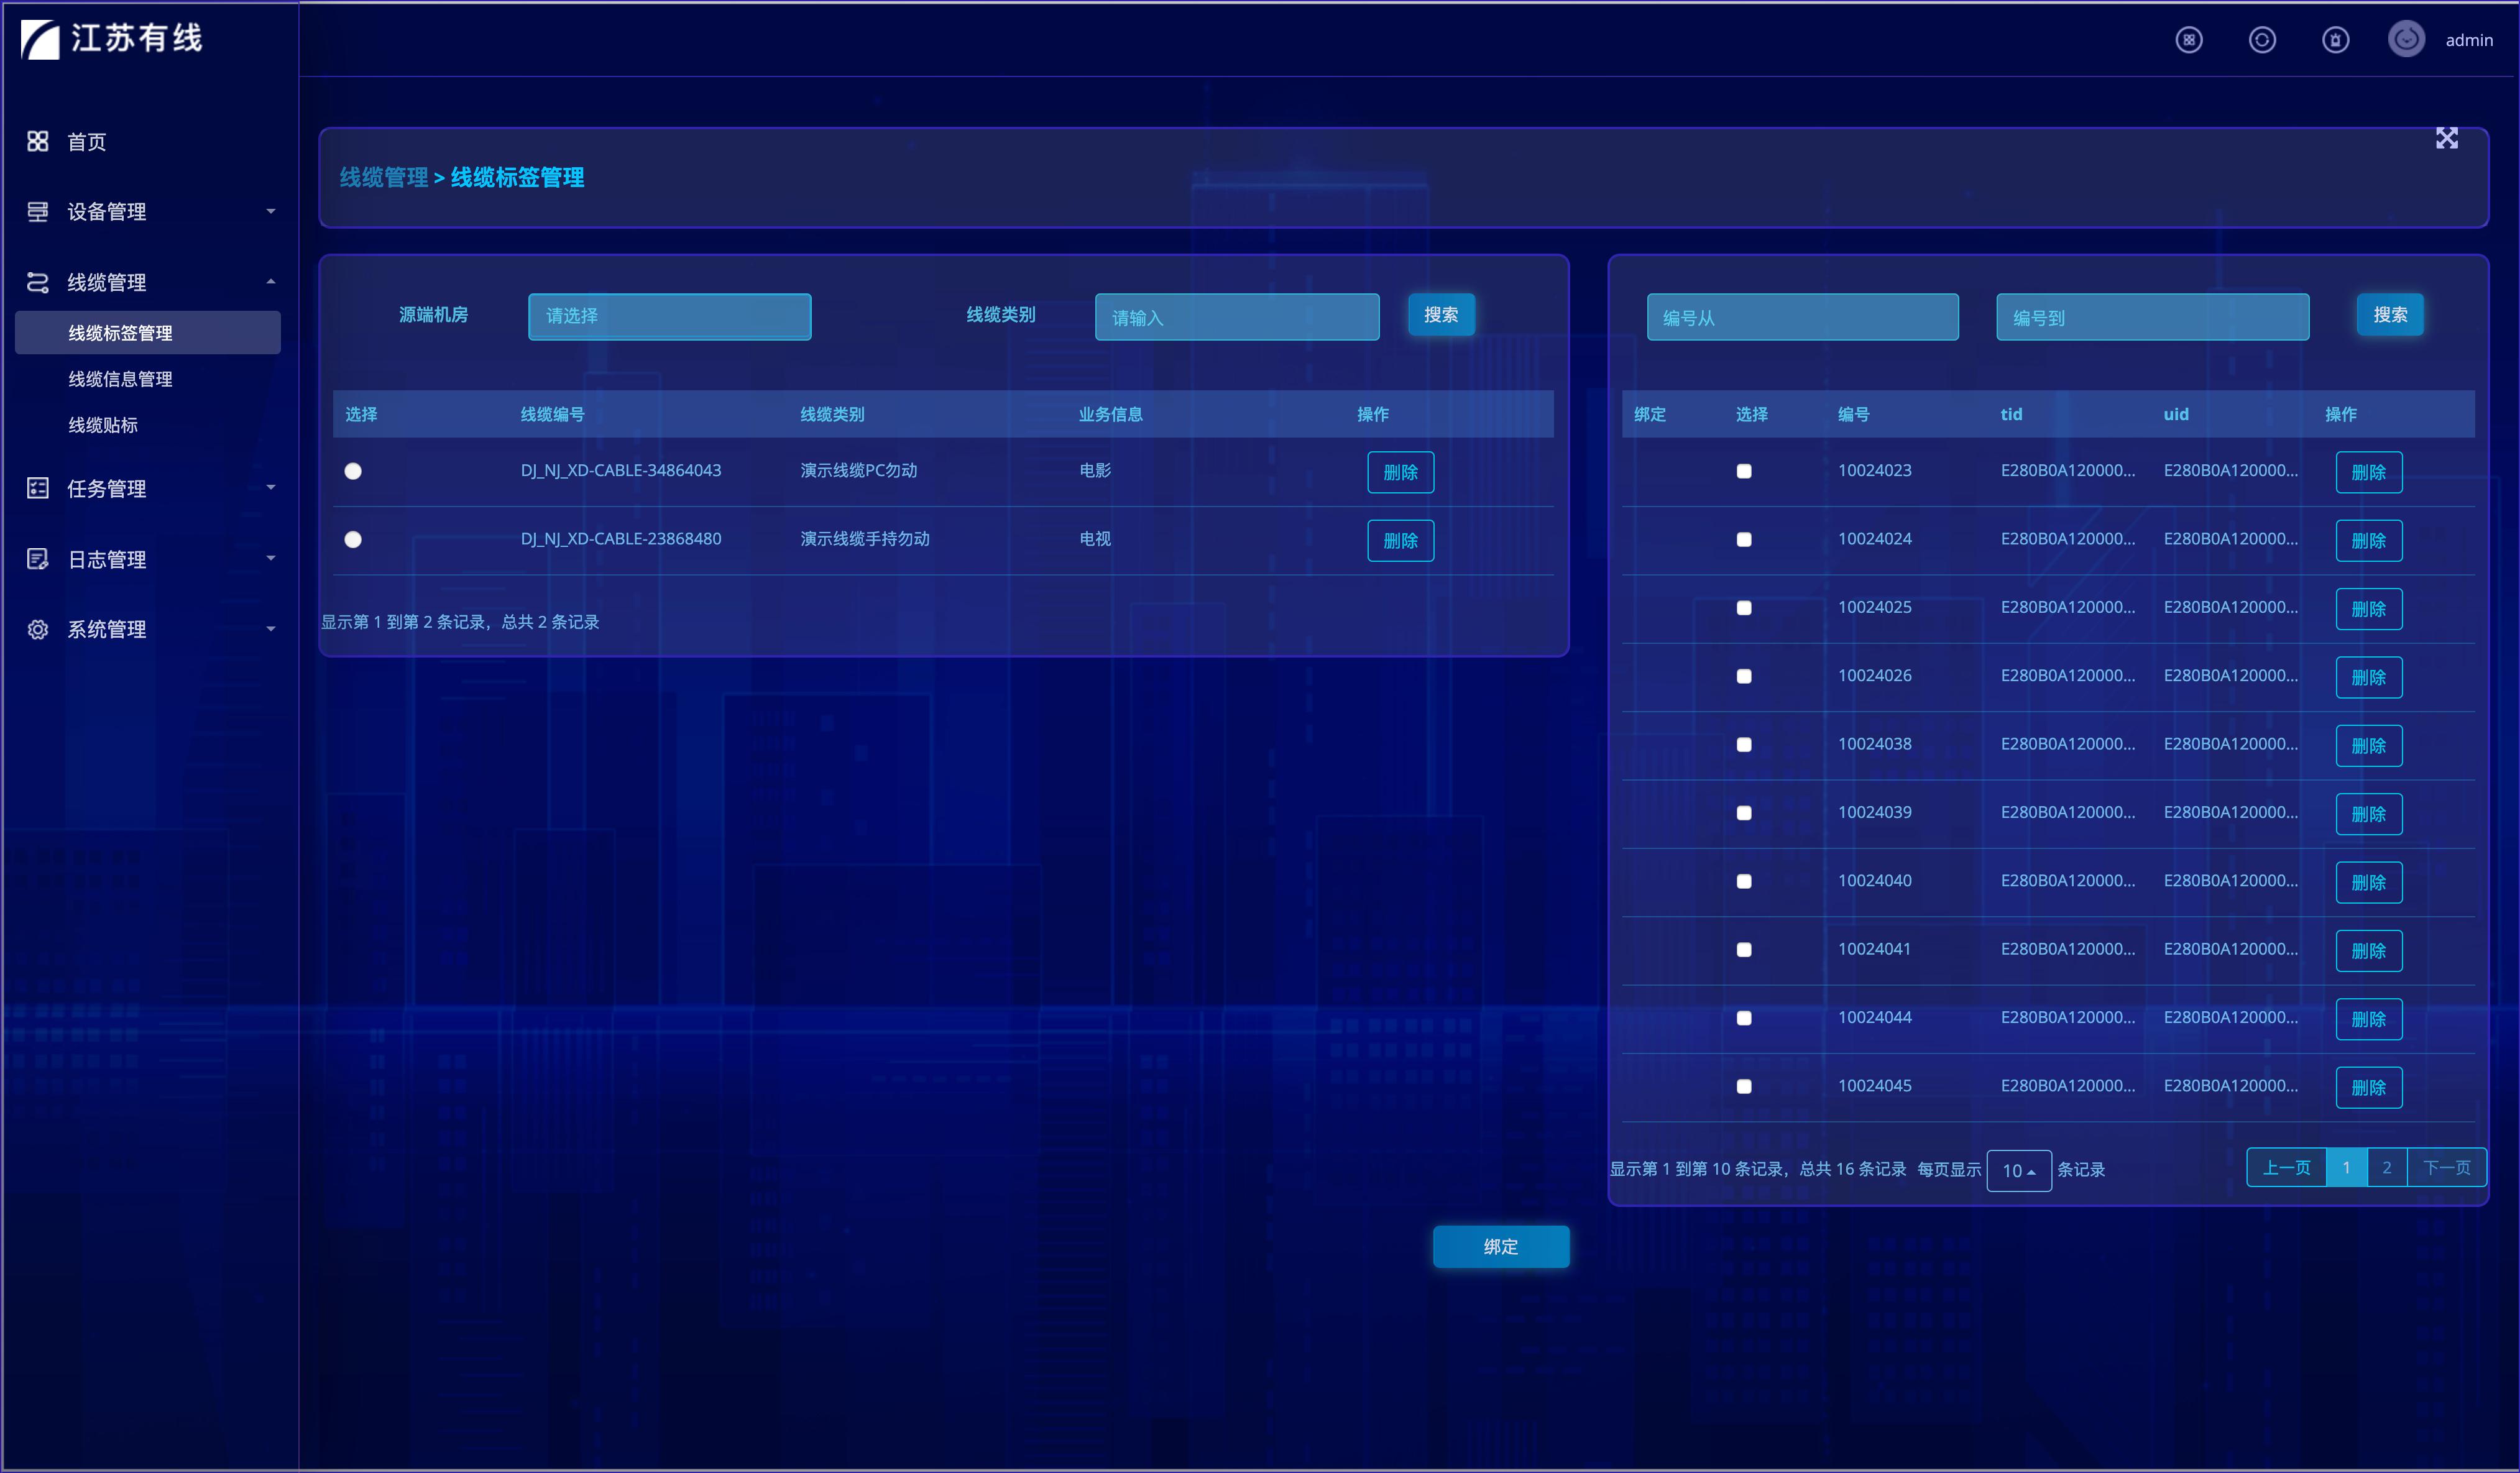Go to page 2 of tags
This screenshot has height=1473, width=2520.
2387,1167
